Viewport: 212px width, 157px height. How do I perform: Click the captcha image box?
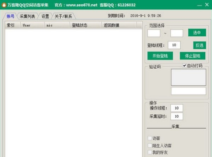pyautogui.click(x=188, y=77)
